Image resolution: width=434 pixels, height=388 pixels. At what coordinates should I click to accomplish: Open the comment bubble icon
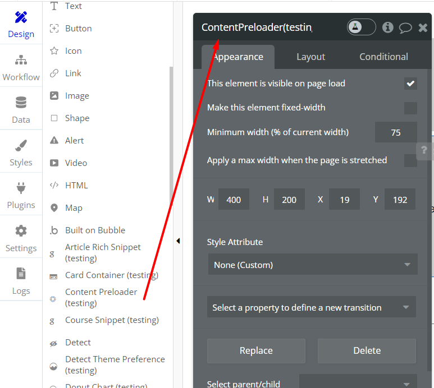click(405, 27)
